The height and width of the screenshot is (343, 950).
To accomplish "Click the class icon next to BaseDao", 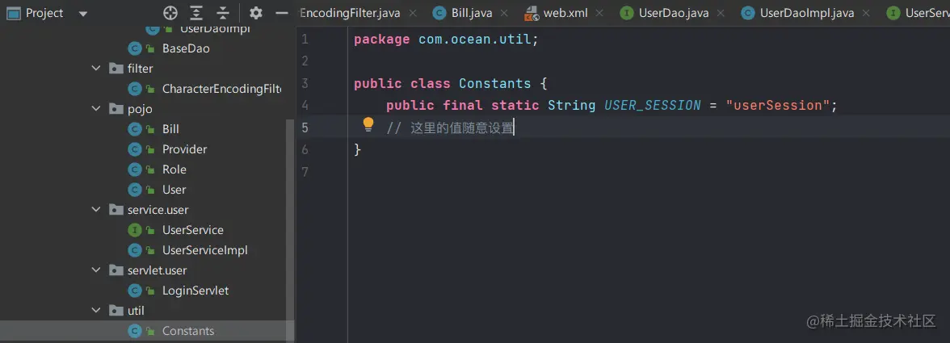I will pos(134,48).
